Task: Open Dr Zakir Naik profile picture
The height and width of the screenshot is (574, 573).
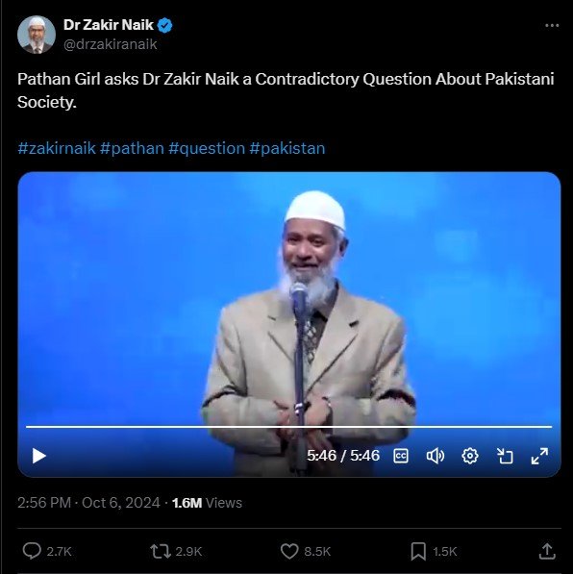Action: (x=37, y=35)
